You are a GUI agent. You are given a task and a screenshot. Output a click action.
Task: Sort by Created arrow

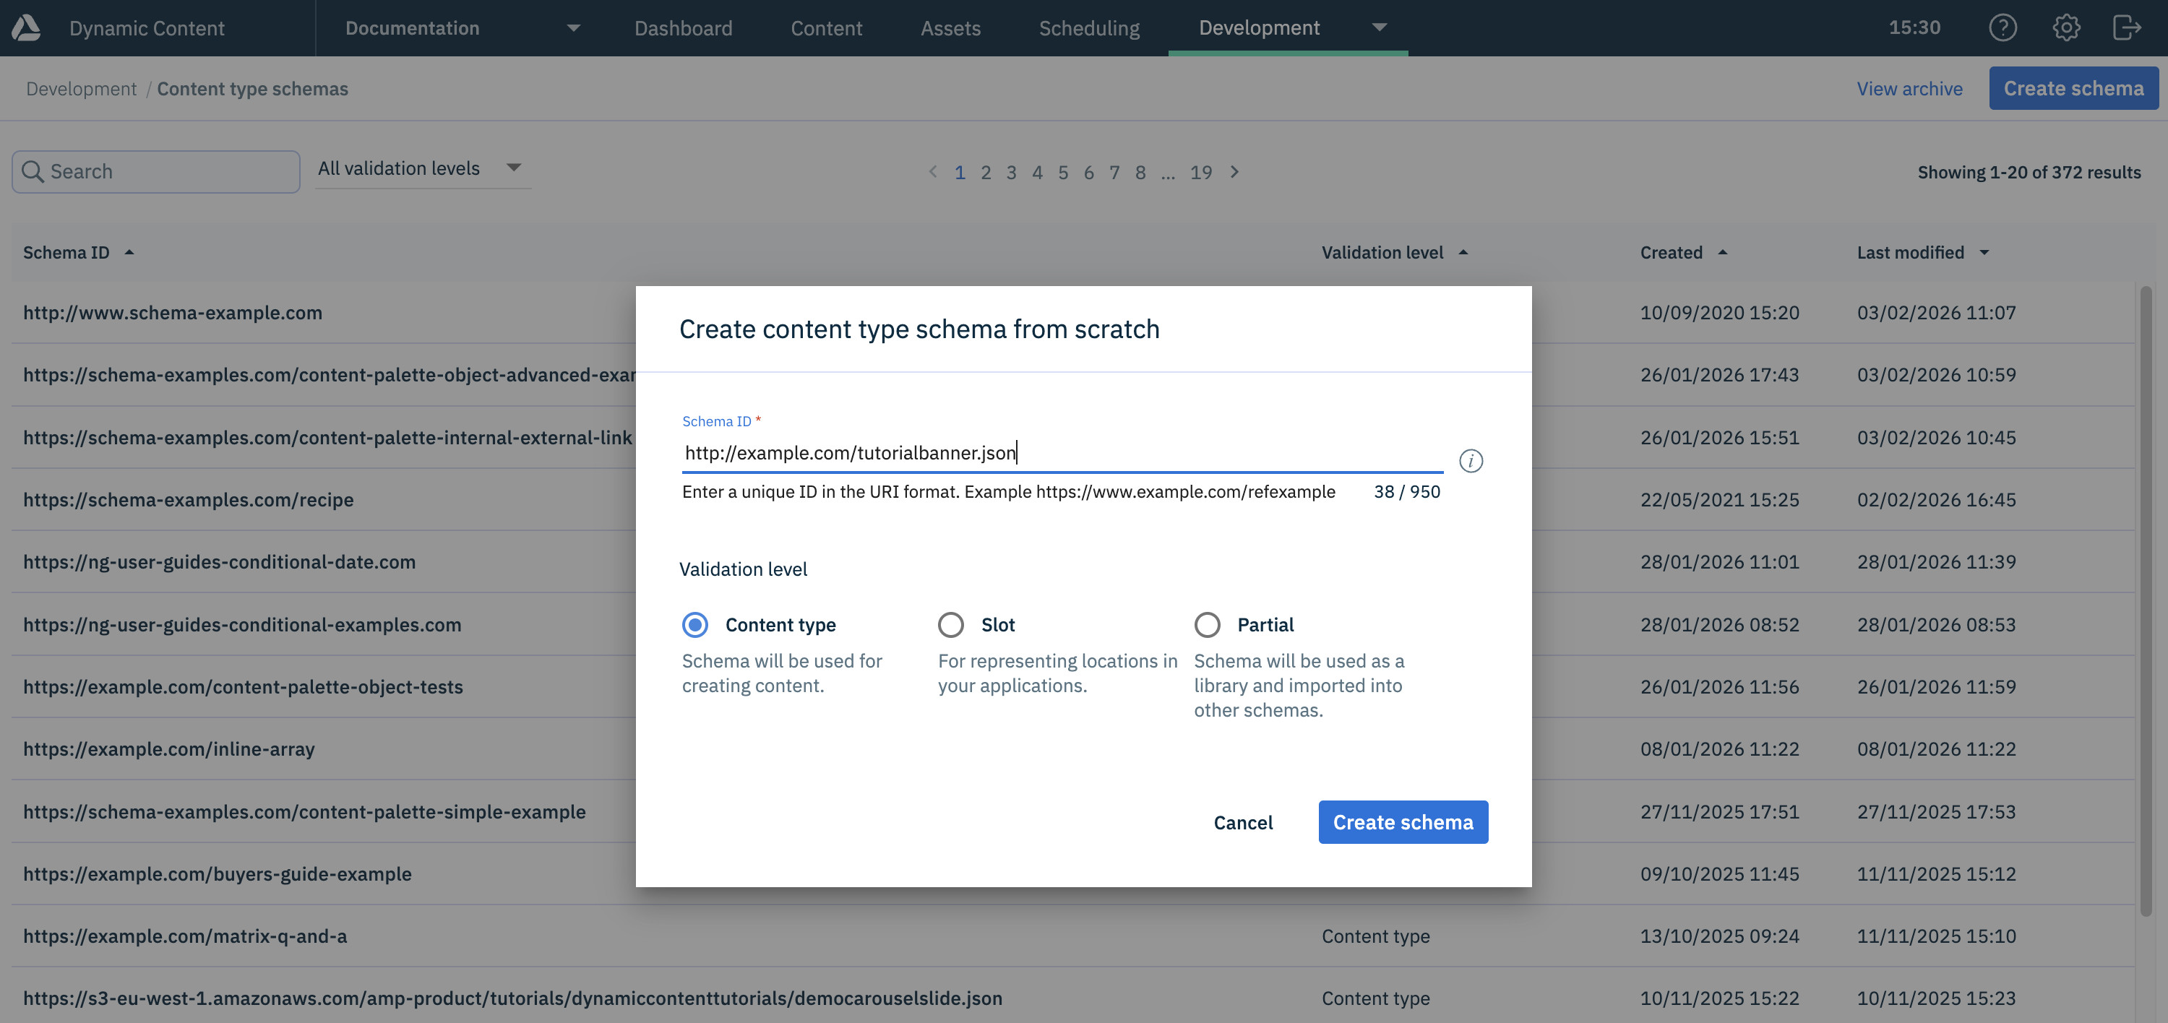click(x=1722, y=252)
